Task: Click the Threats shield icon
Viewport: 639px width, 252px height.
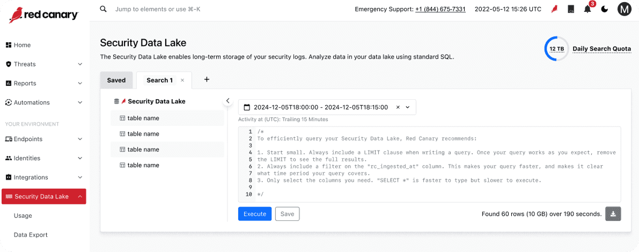Action: [x=8, y=64]
